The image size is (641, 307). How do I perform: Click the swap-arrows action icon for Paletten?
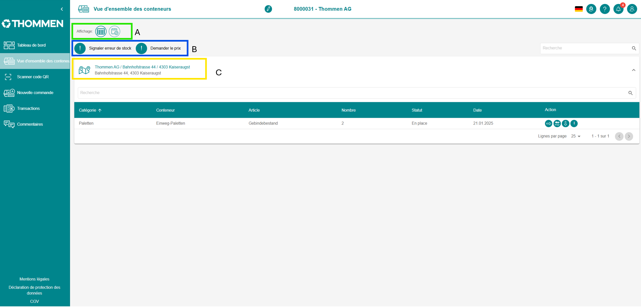[x=557, y=124]
